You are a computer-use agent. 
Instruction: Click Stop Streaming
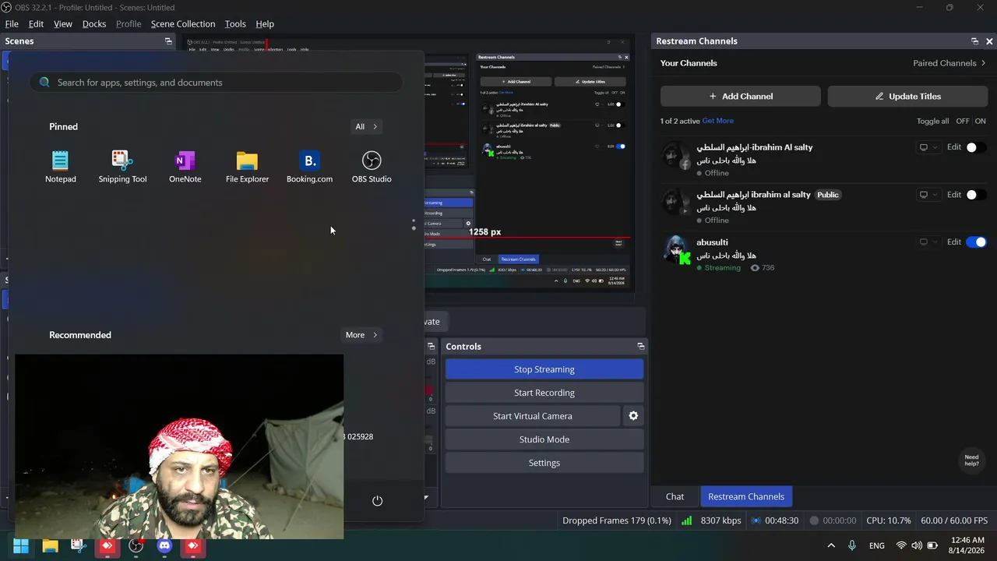tap(544, 369)
